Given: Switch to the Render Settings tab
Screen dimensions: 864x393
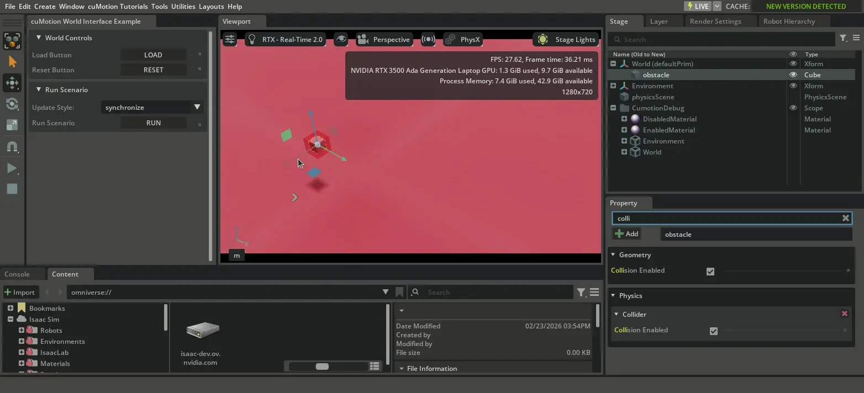Looking at the screenshot, I should click(715, 21).
